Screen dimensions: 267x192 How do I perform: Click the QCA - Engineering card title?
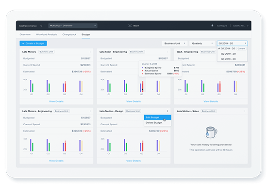[187, 52]
